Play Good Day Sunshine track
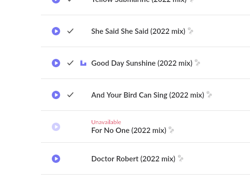250x182 pixels. tap(56, 63)
